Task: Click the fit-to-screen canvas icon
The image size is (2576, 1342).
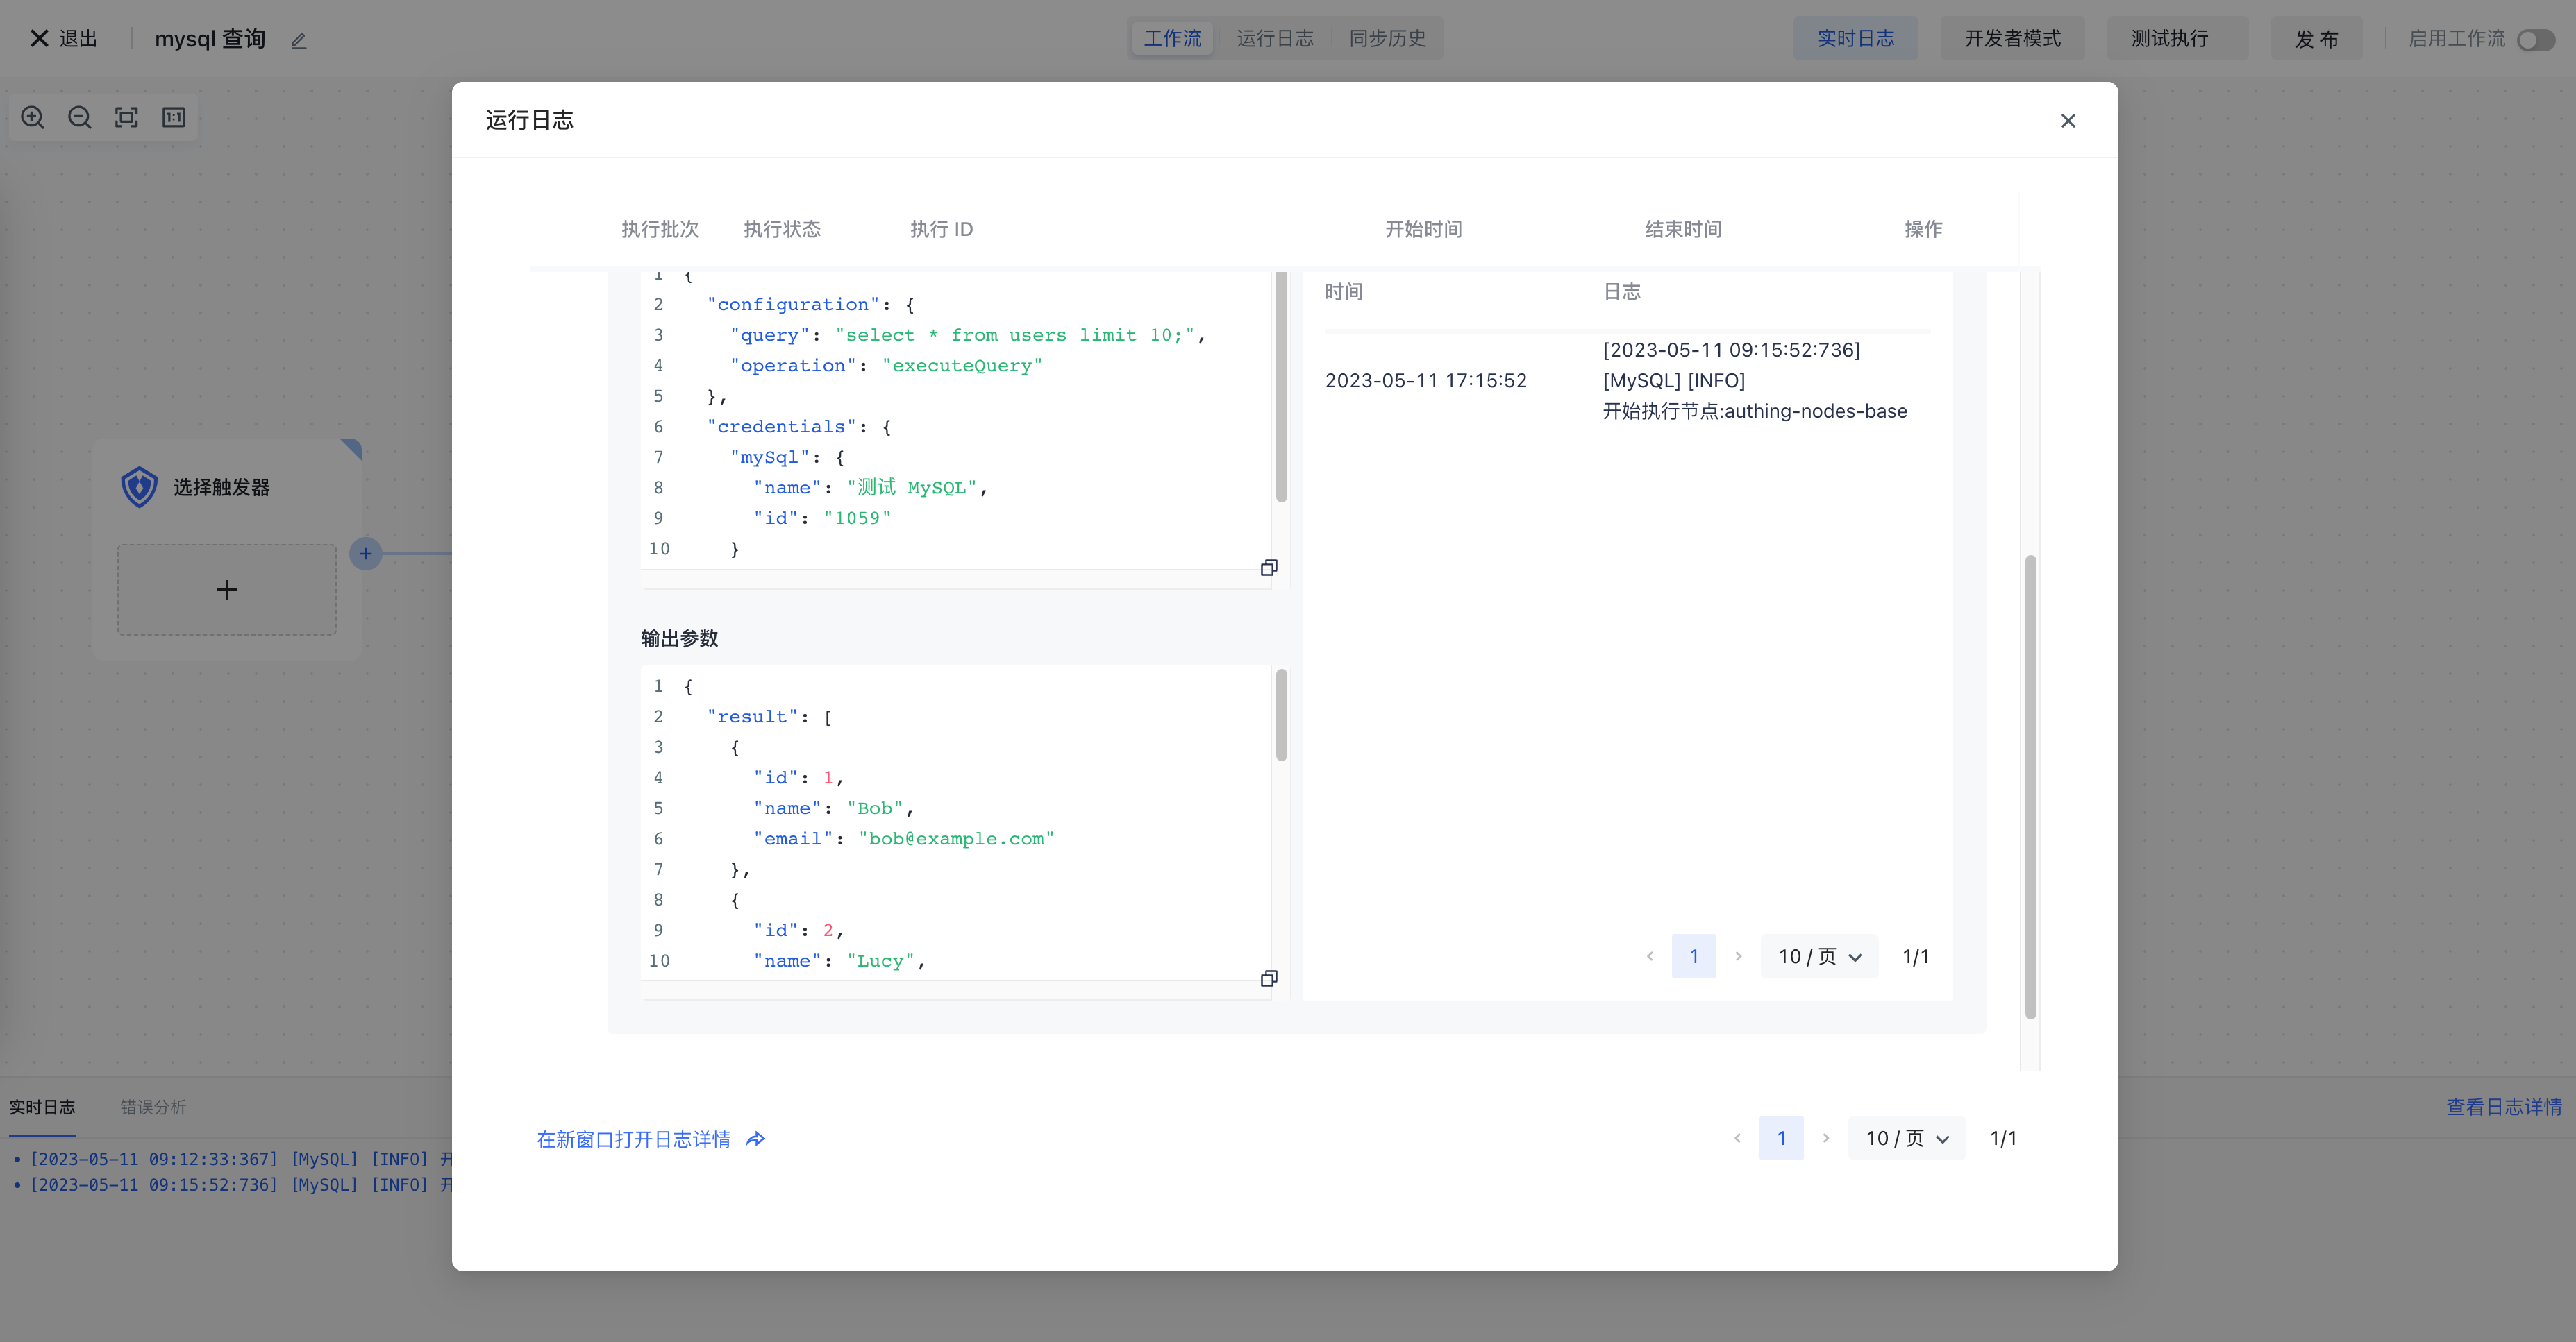Action: pos(127,118)
